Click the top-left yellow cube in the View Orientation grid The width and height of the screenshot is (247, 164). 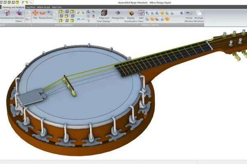pos(61,11)
